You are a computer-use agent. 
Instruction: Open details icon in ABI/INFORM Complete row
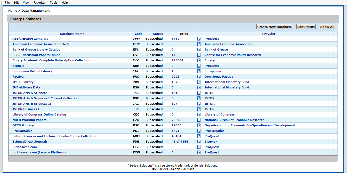click(199, 39)
